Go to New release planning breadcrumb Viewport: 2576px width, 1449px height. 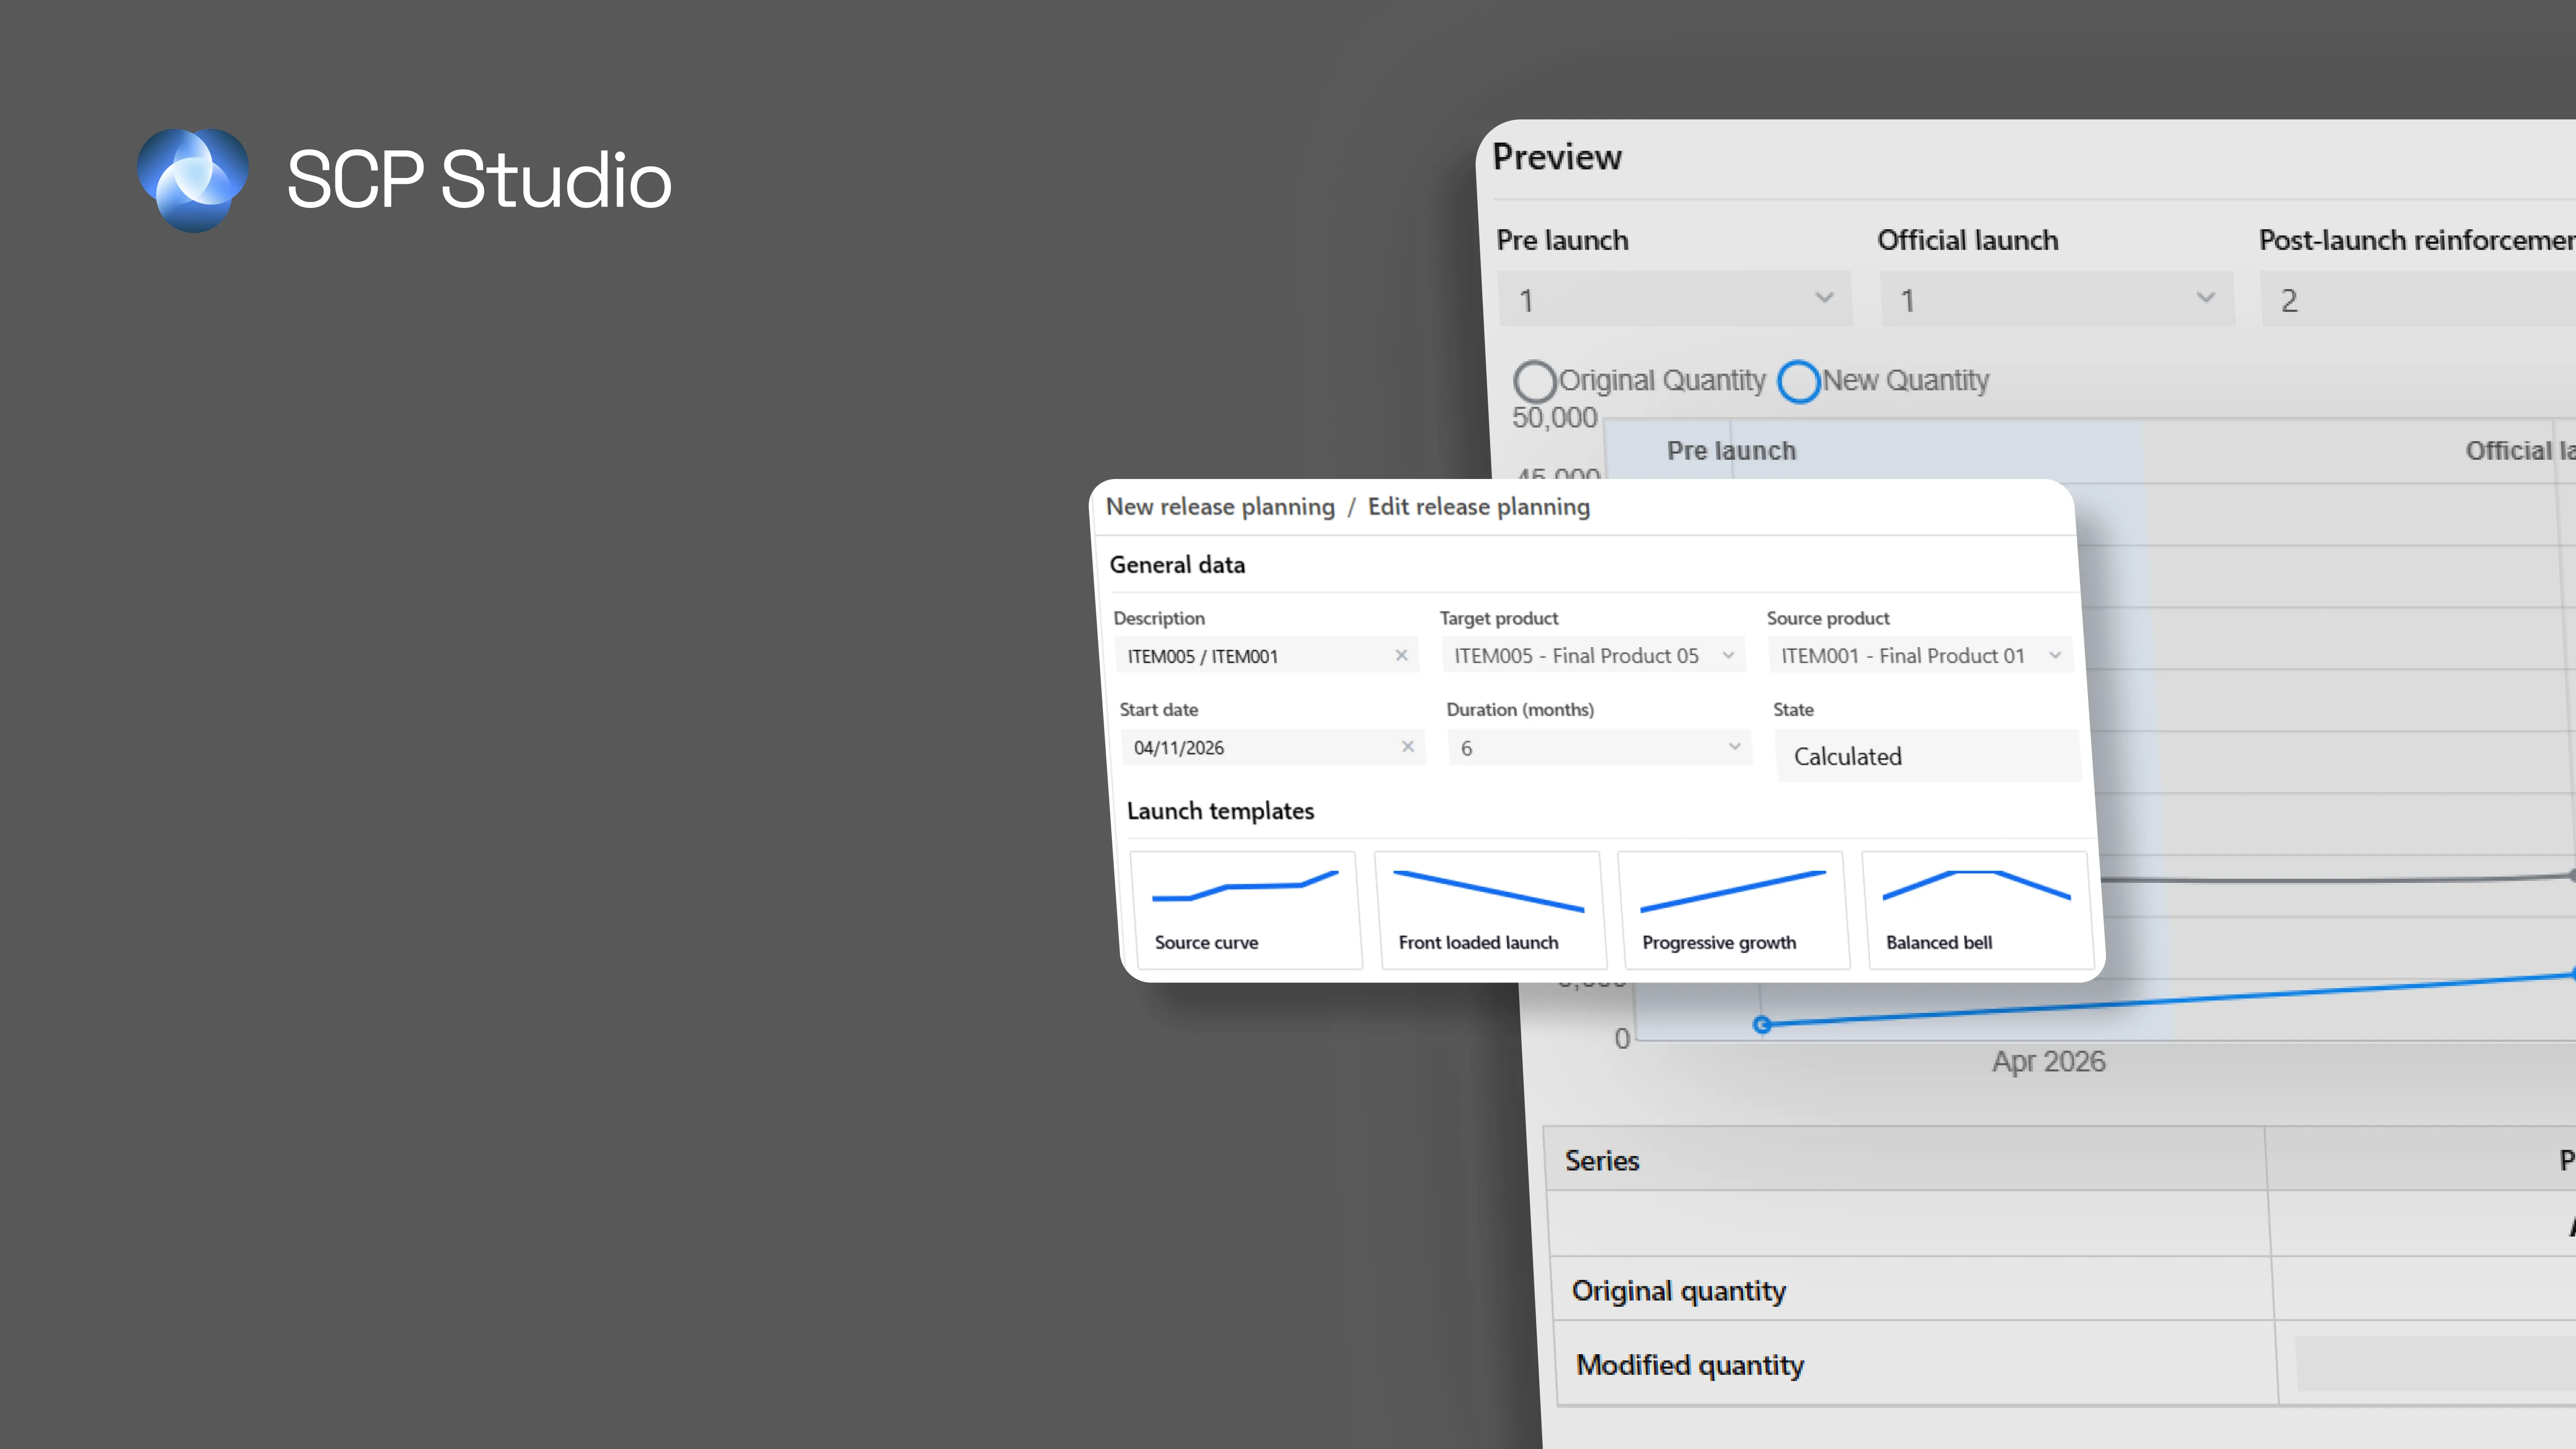click(1220, 507)
